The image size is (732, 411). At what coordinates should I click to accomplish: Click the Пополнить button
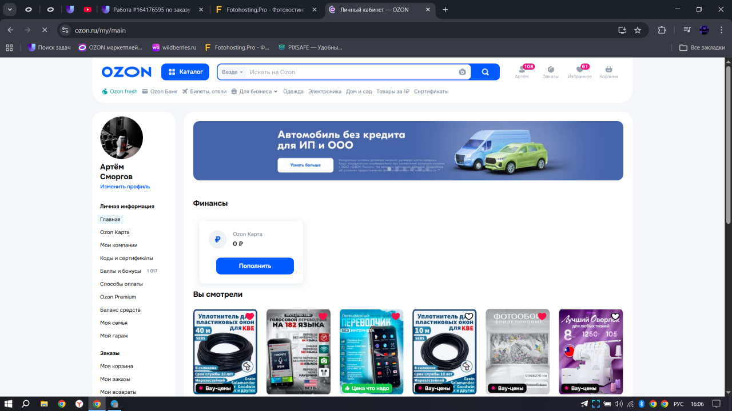pyautogui.click(x=255, y=266)
